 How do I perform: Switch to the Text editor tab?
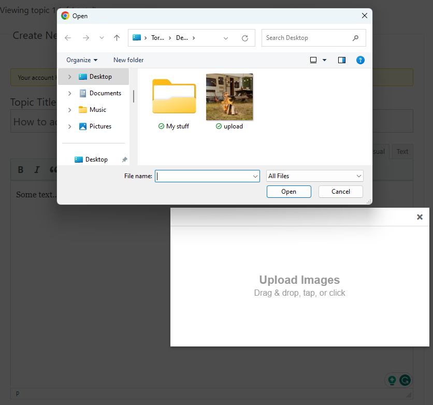(x=402, y=152)
